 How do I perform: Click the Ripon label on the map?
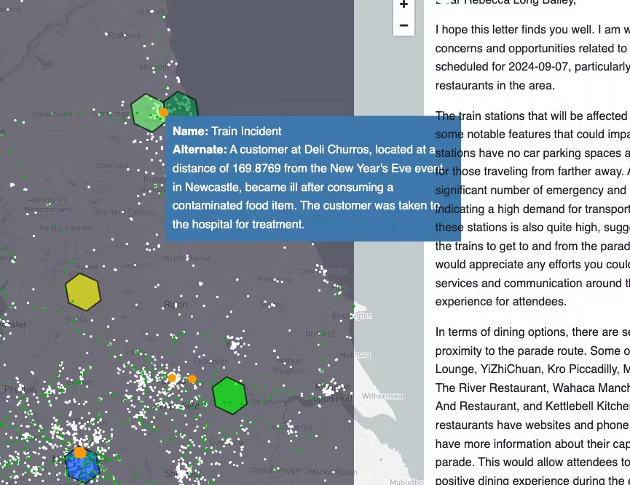pos(176,305)
